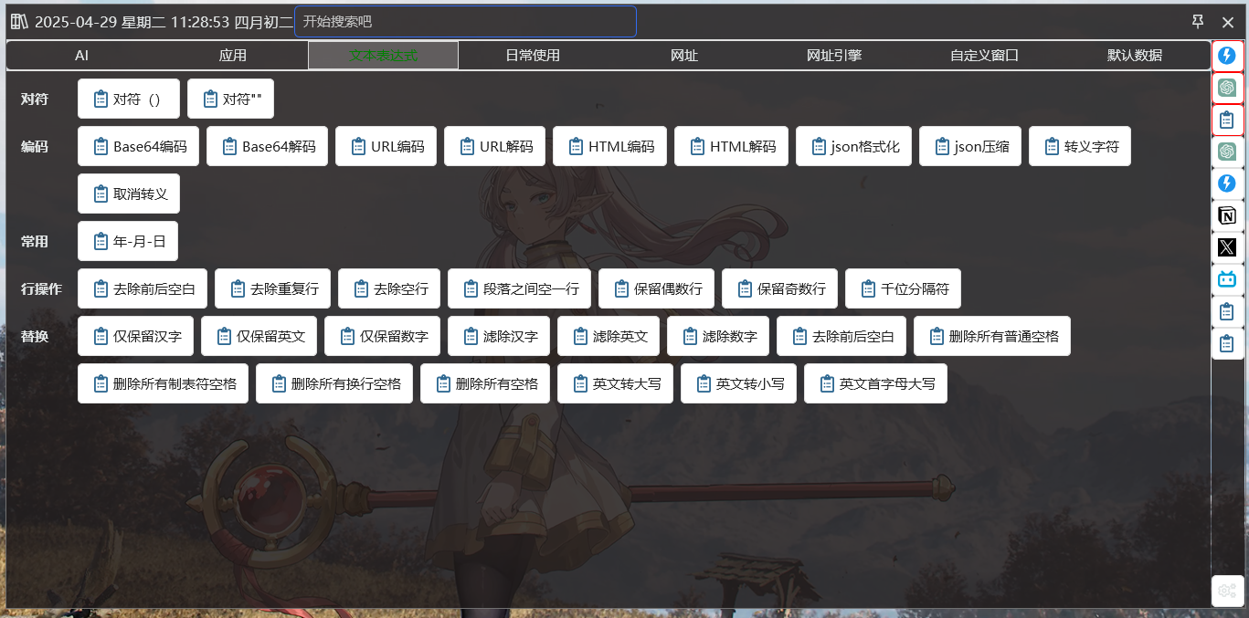Click the 千位分隔符 button
1249x618 pixels.
coord(904,288)
